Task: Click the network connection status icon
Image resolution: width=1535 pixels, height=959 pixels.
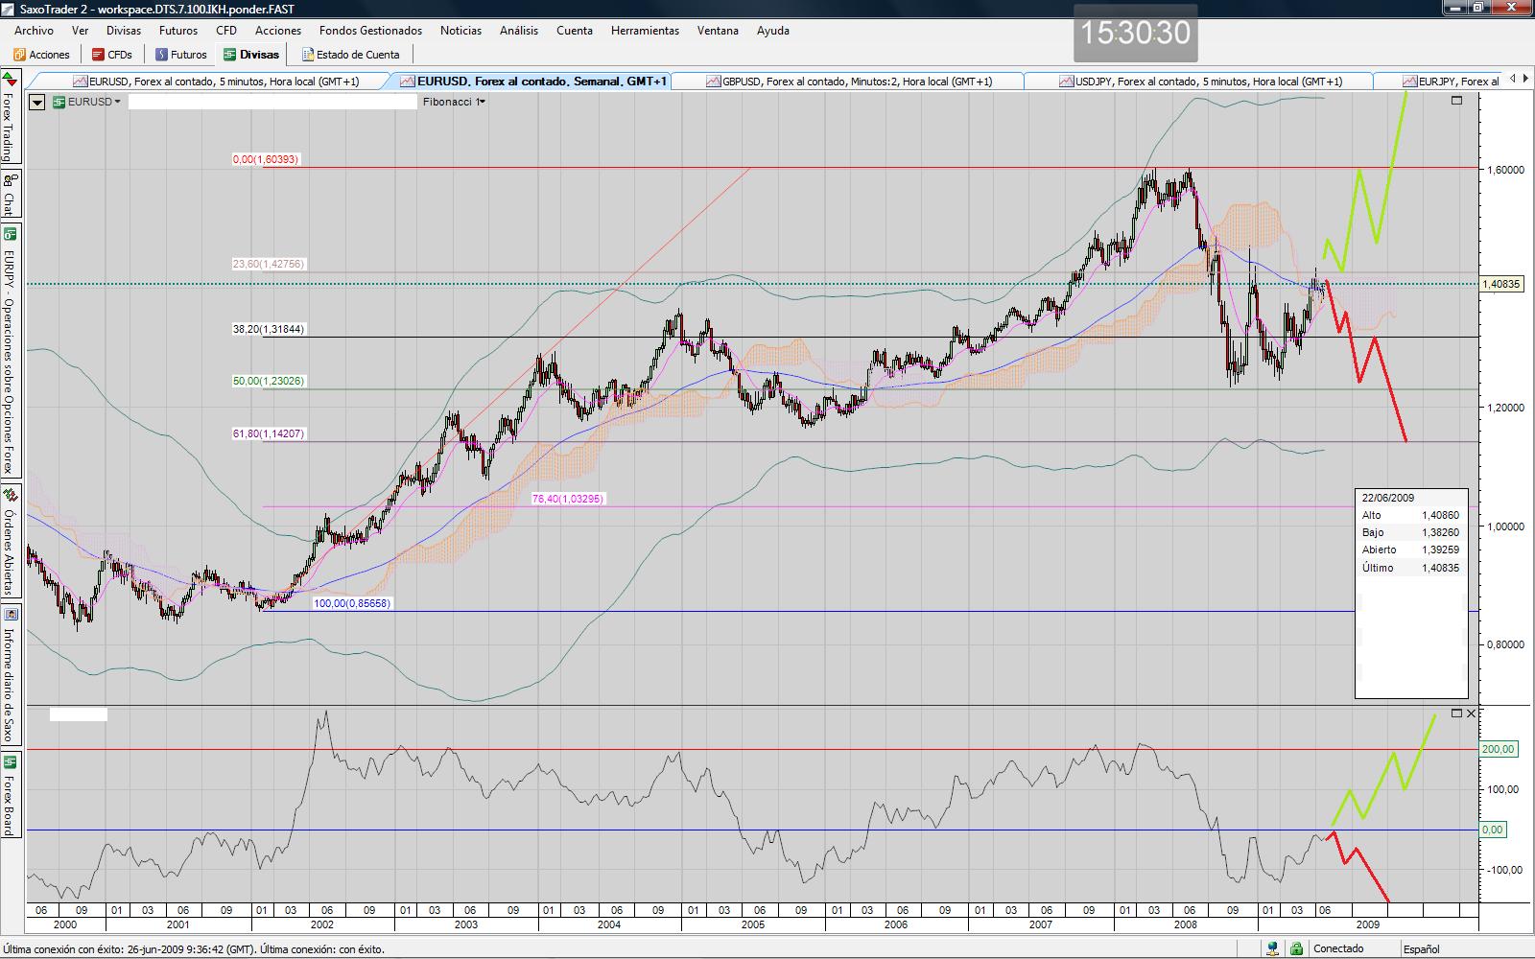Action: tap(1272, 949)
